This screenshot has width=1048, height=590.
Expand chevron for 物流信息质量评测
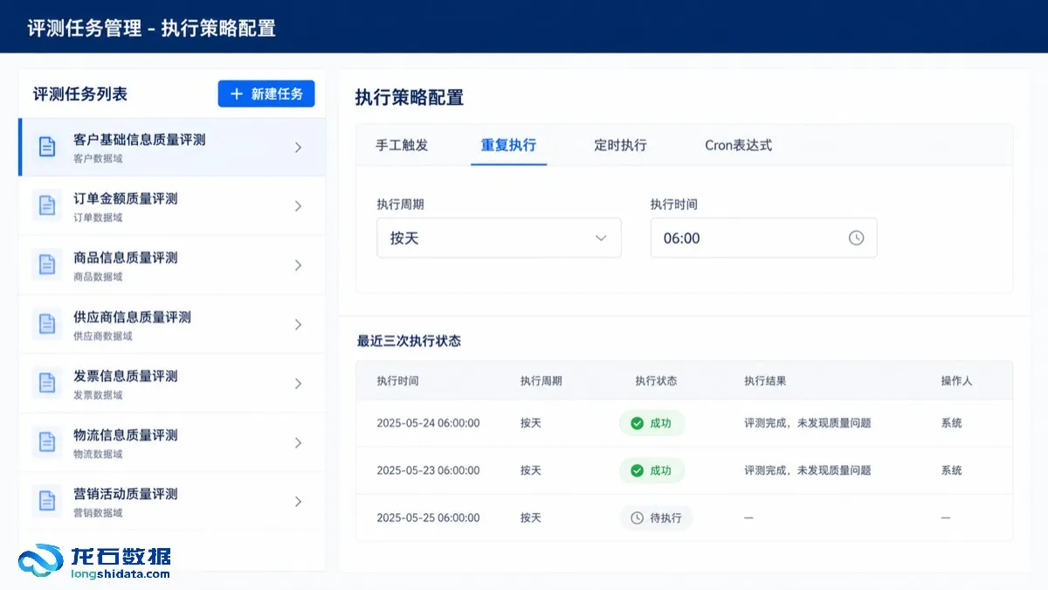[x=298, y=442]
